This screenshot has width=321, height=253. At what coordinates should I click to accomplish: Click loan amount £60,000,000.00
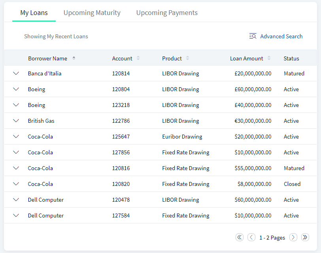click(253, 89)
